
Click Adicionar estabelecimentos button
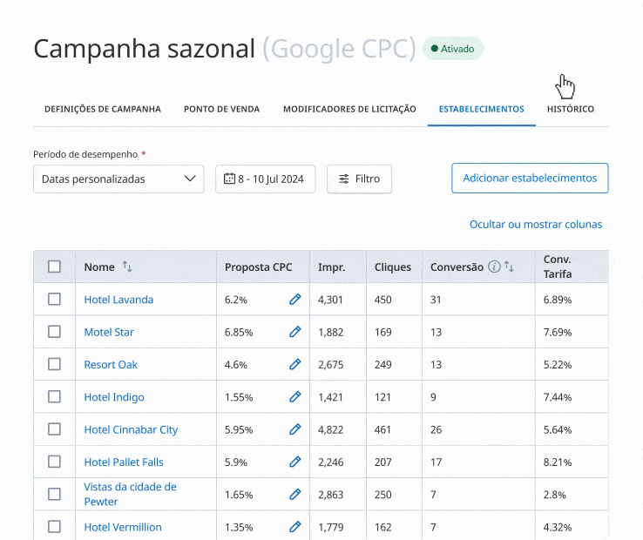(530, 178)
